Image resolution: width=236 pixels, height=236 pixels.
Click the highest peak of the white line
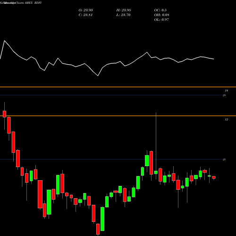[x=4, y=41]
